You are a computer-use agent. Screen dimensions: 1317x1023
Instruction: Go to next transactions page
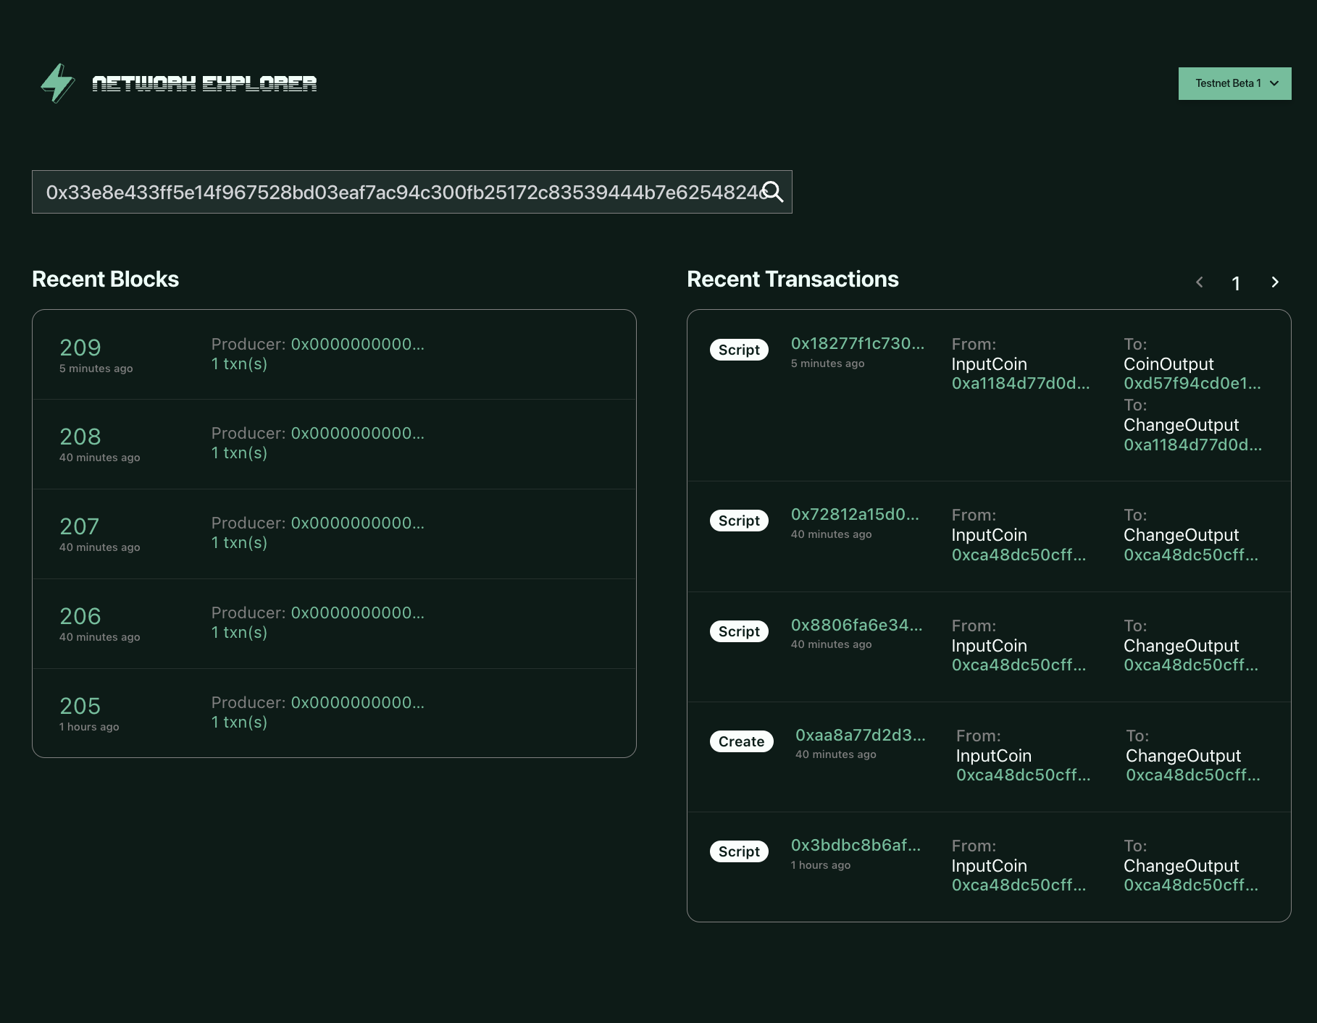[x=1275, y=282]
